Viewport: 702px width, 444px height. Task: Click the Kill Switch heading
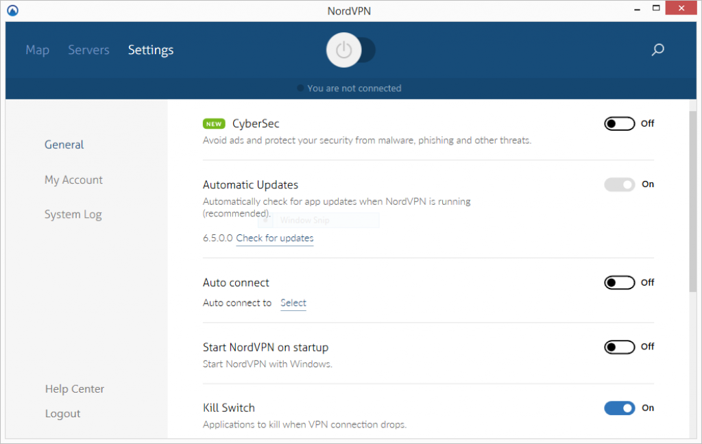(x=229, y=408)
